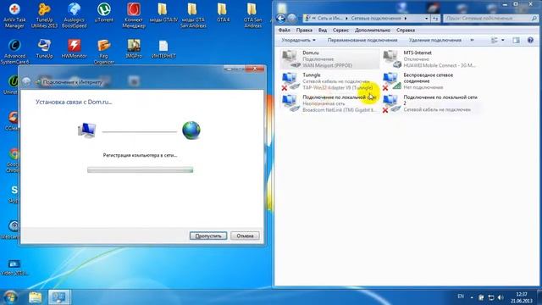542x305 pixels.
Task: Show hidden system tray icons
Action: 472,297
